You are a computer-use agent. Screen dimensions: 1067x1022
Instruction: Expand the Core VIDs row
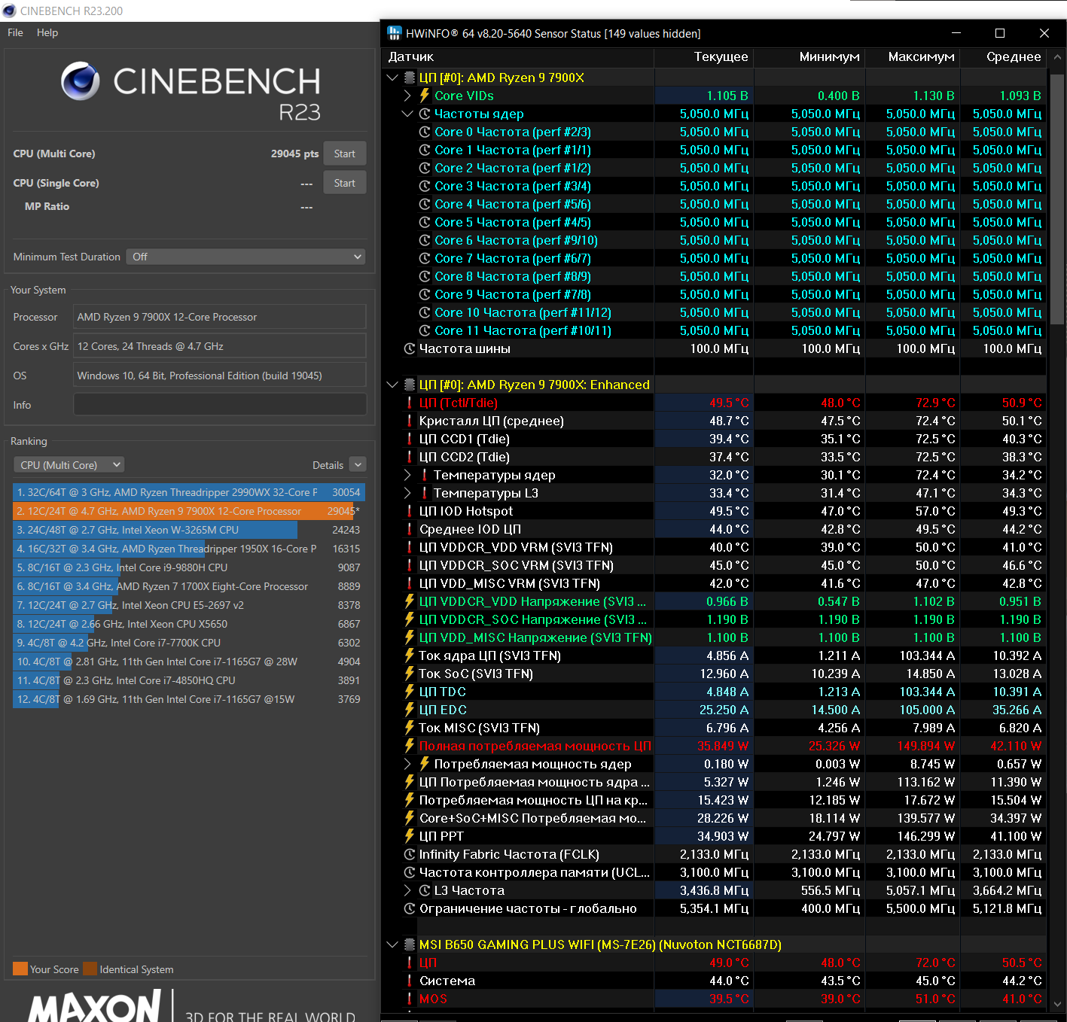(407, 96)
